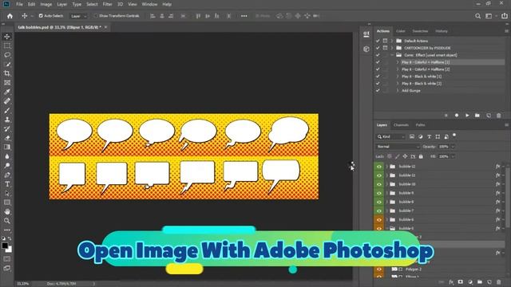Image resolution: width=511 pixels, height=287 pixels.
Task: Filter layers for pixel layers icon
Action: (x=412, y=136)
